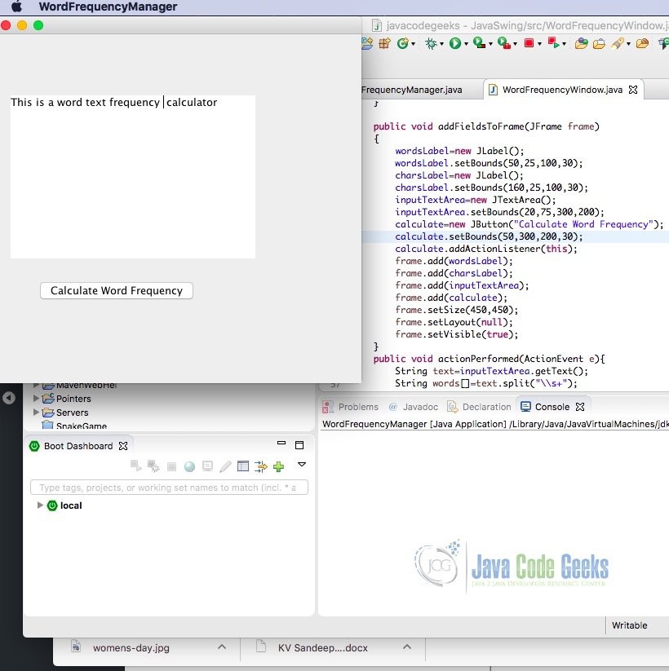Viewport: 669px width, 671px height.
Task: Run with Coverage using the coverage toolbar icon
Action: (477, 43)
